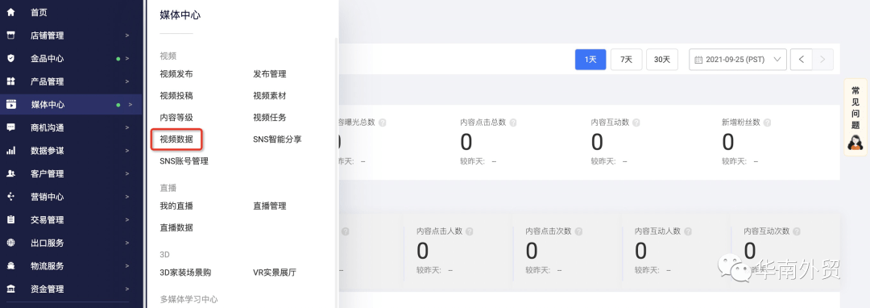Open VR实景展厅 under 3D
This screenshot has height=308, width=870.
275,272
